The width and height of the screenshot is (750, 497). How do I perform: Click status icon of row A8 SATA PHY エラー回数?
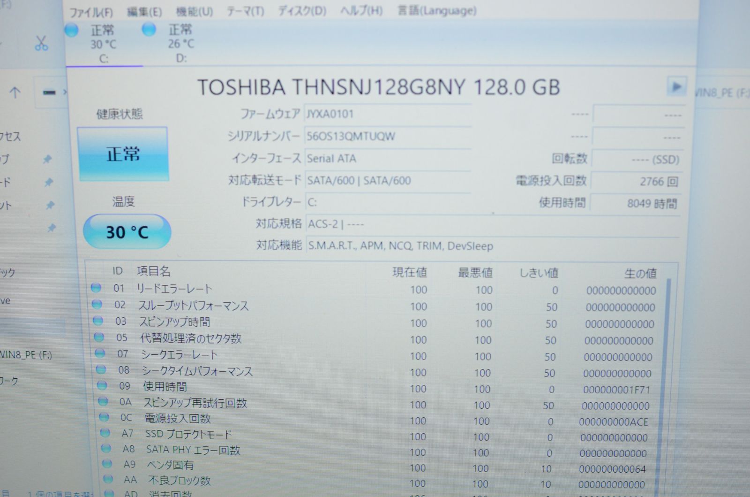[106, 448]
